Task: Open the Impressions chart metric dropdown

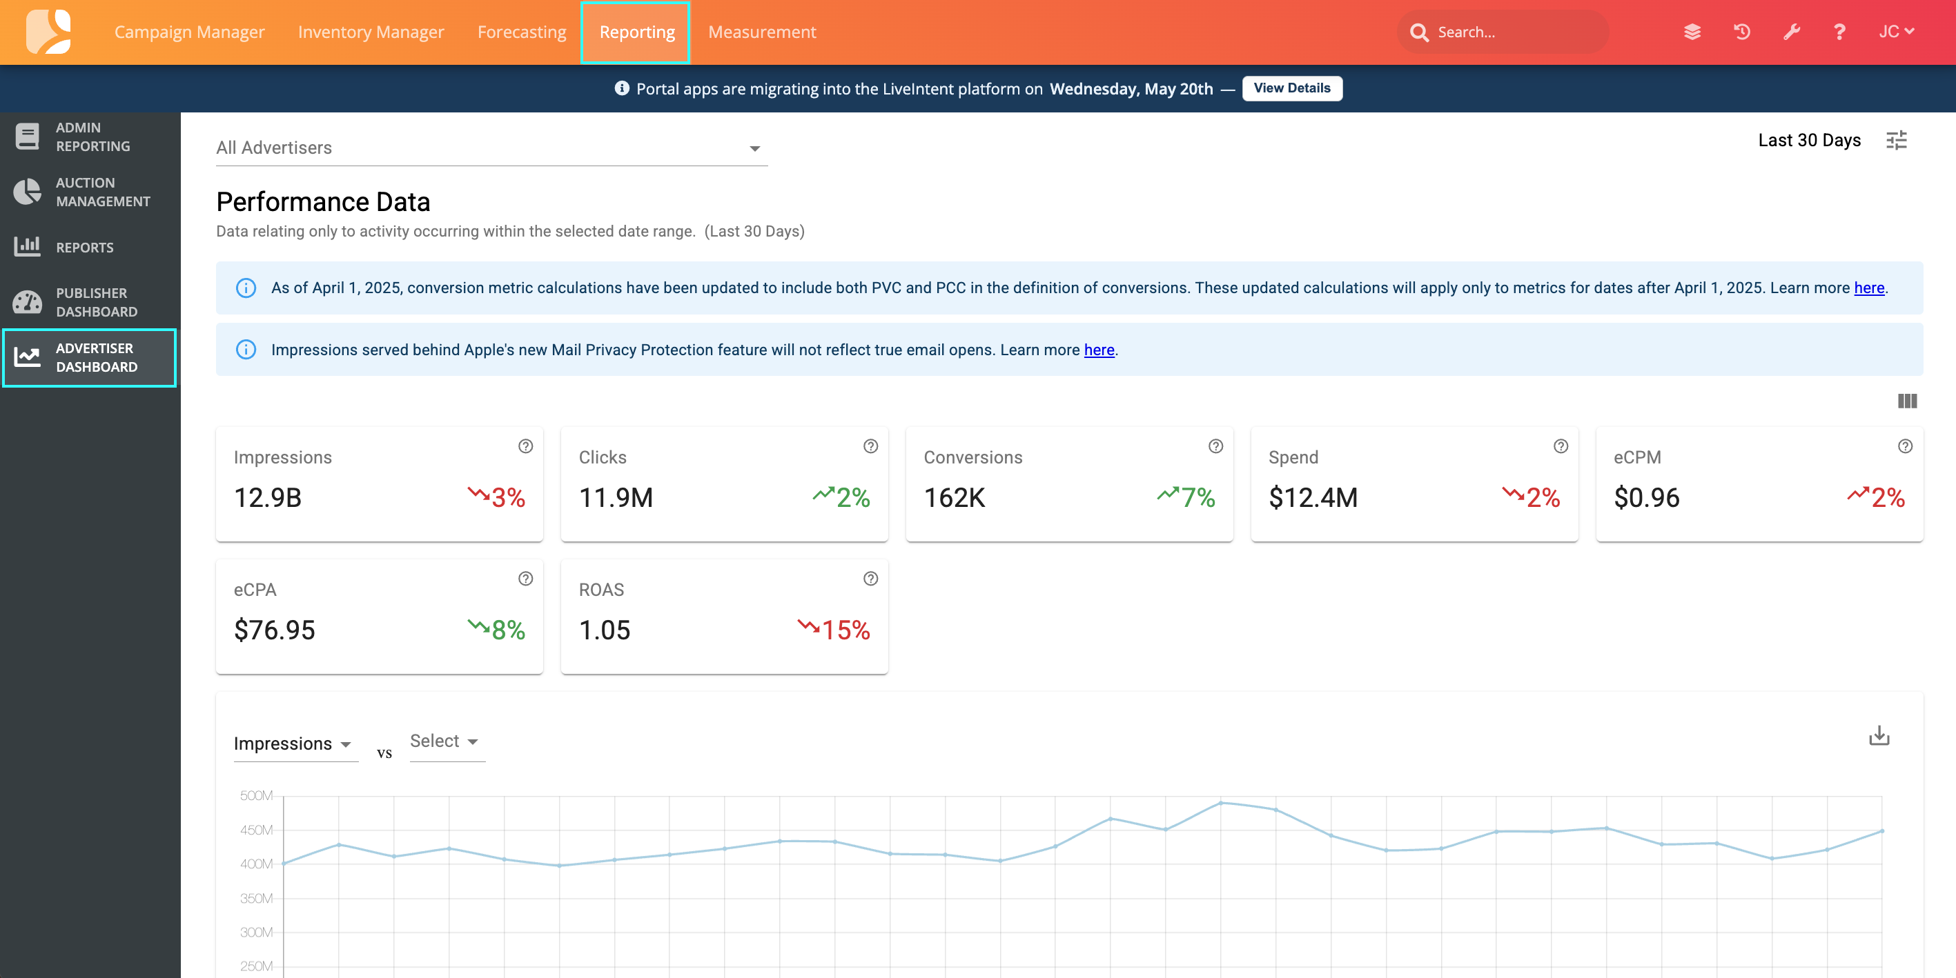Action: (295, 744)
